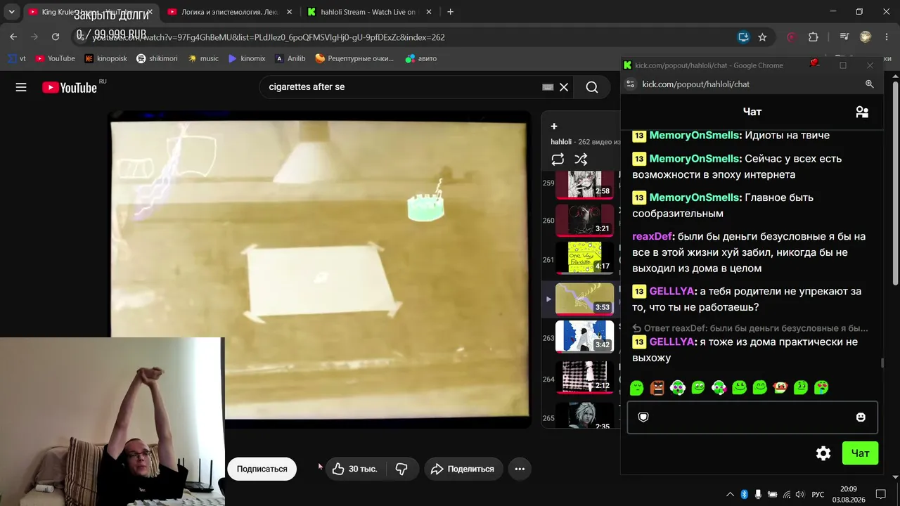Open Kick chat settings gear
The image size is (900, 506).
(823, 453)
